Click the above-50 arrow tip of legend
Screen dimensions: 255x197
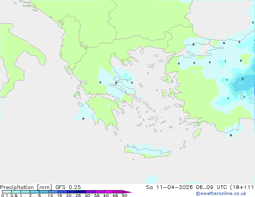(x=127, y=192)
